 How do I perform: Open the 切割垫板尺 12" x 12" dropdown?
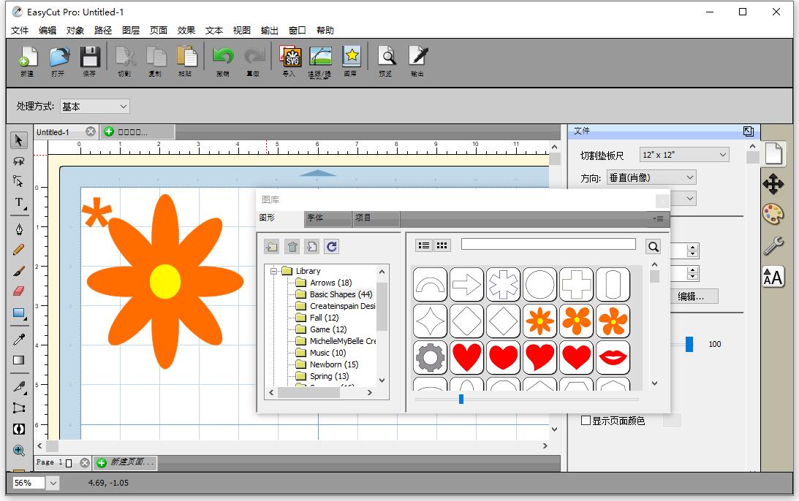684,155
